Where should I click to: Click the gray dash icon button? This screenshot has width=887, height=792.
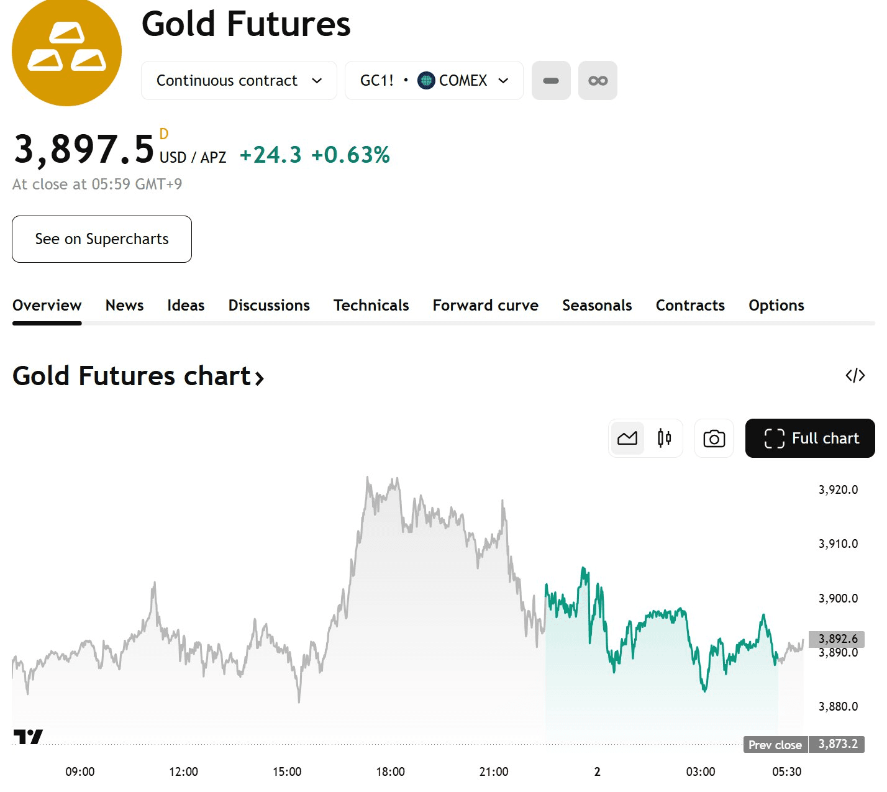(551, 81)
